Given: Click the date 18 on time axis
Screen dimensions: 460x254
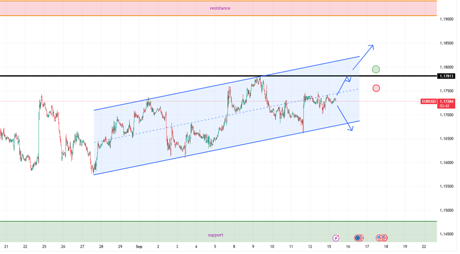Looking at the screenshot, I should pyautogui.click(x=386, y=247).
